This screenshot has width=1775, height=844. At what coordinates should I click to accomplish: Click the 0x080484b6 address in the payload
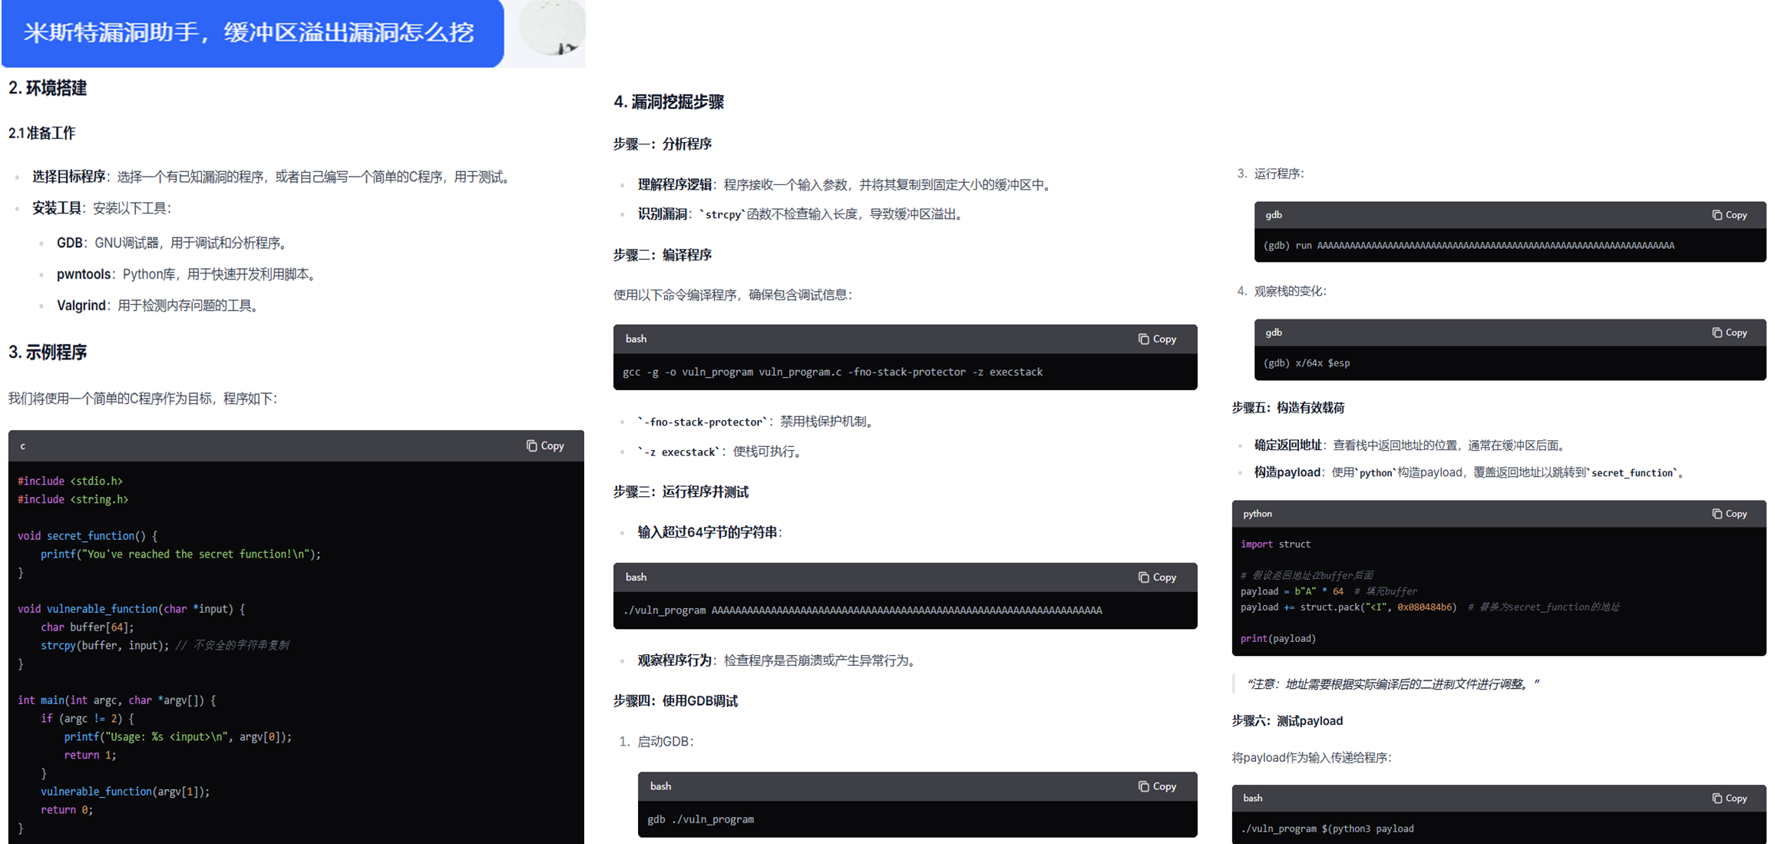1426,607
